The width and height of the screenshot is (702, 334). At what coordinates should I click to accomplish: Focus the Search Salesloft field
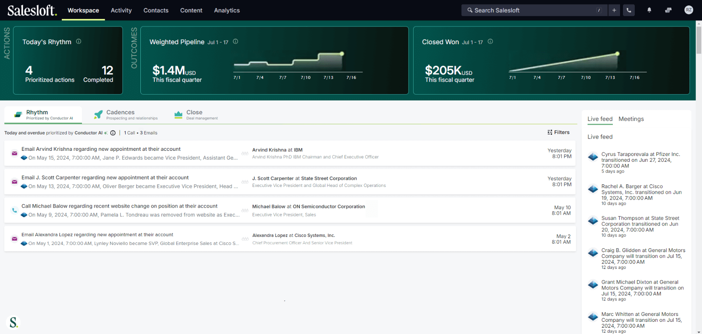[x=535, y=10]
